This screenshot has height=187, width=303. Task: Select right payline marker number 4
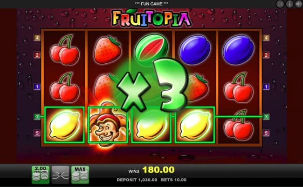pos(266,38)
